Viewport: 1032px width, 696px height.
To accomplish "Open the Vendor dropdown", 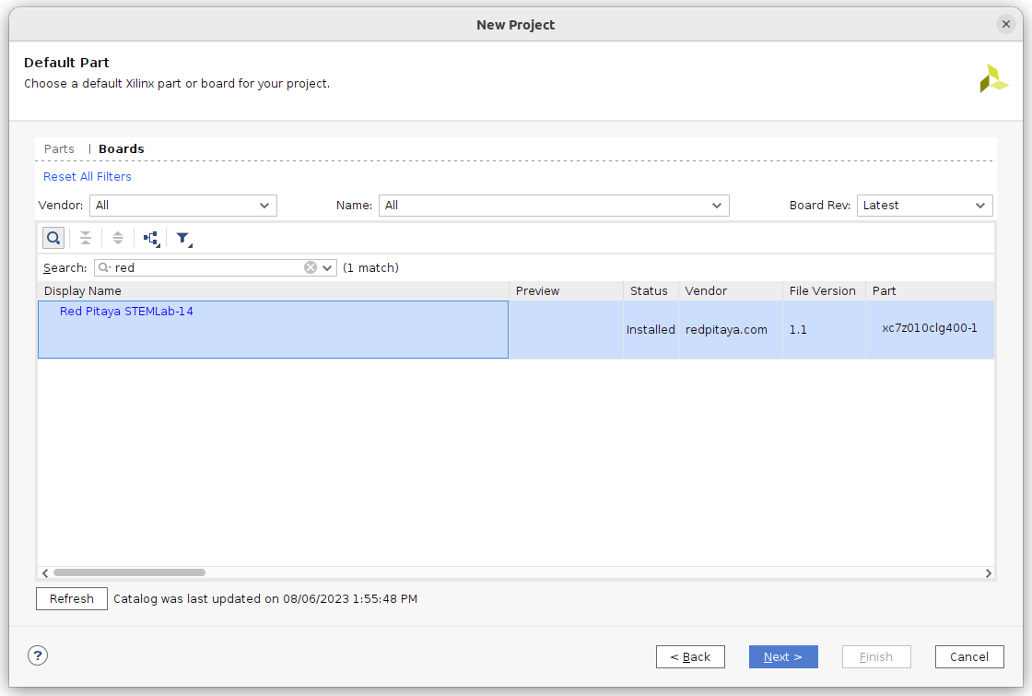I will point(183,206).
